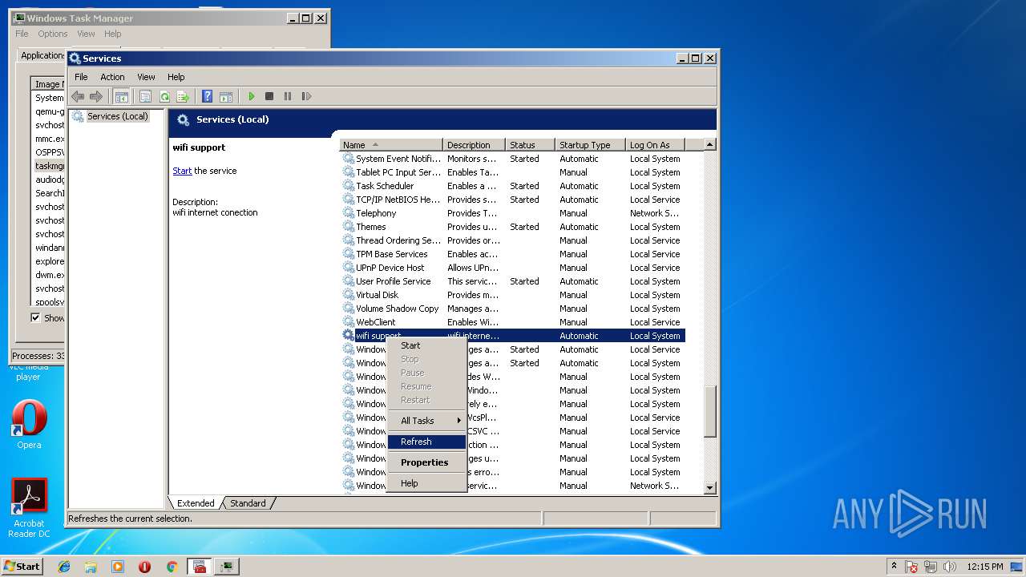Click the services list scroll-down arrow
The width and height of the screenshot is (1026, 577).
(709, 487)
